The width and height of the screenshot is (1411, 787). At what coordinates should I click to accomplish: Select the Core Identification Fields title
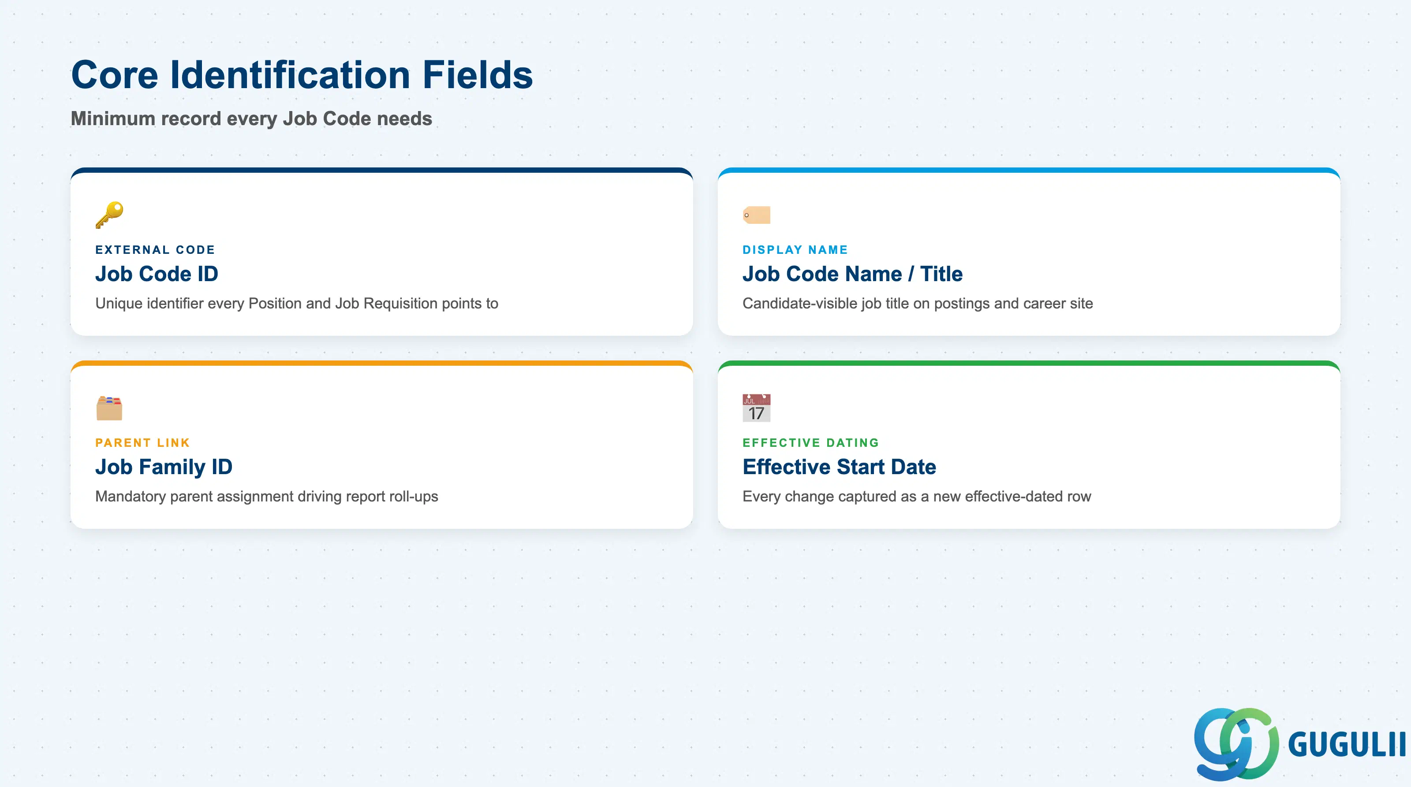click(x=302, y=75)
